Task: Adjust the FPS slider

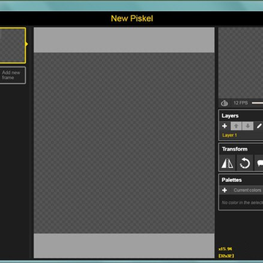Action: (257, 103)
